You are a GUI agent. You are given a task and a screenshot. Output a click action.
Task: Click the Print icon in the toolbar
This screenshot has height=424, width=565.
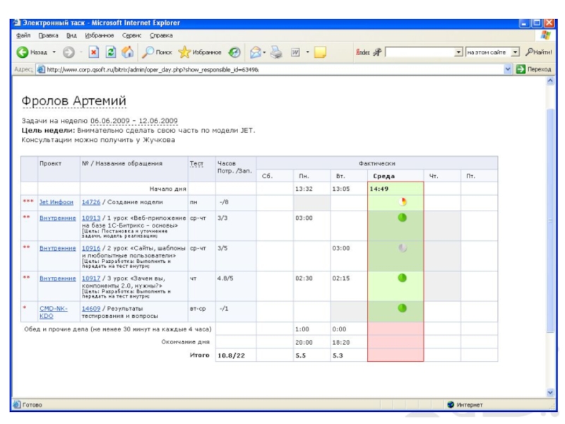(276, 52)
